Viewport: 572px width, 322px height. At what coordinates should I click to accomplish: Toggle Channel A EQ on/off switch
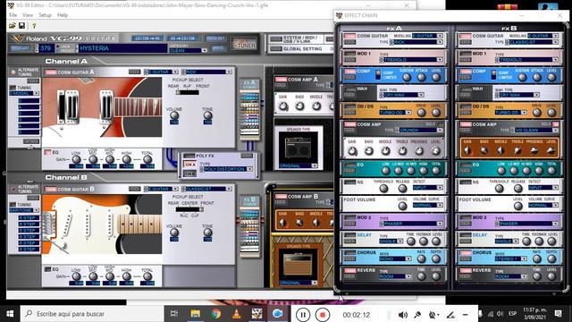[47, 152]
